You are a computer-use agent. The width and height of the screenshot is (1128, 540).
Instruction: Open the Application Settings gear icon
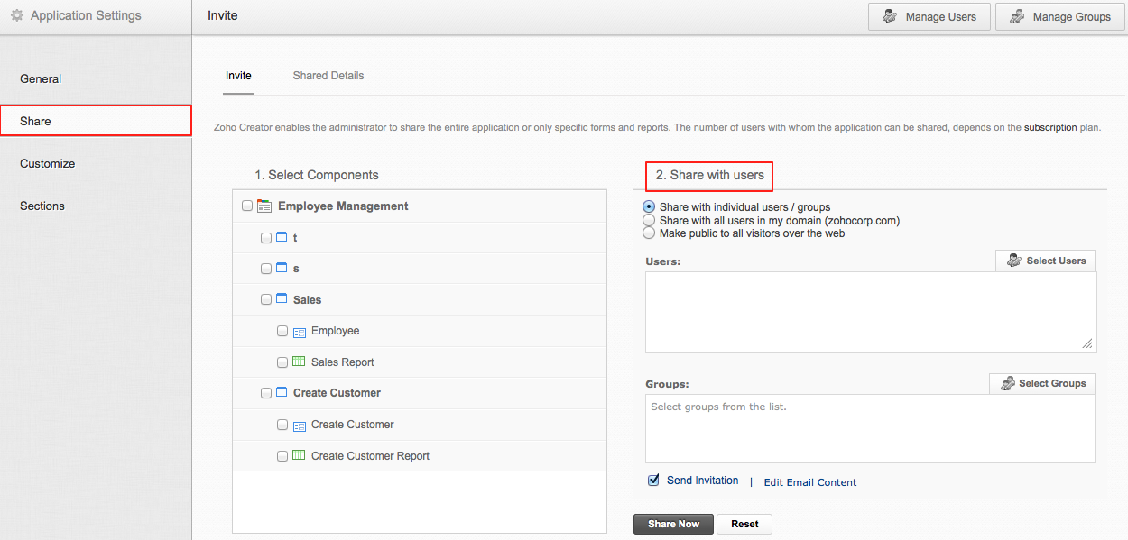pyautogui.click(x=15, y=14)
